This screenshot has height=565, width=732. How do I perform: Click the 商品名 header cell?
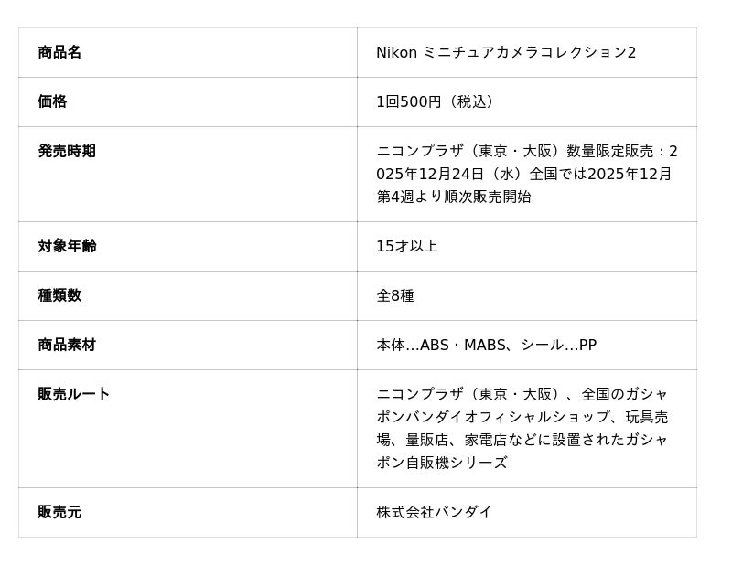click(59, 52)
